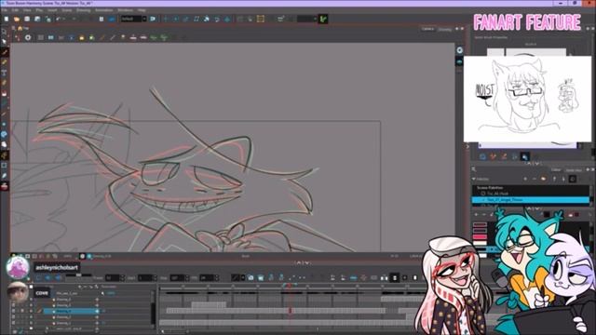Click the green icon at toolbar end
The image size is (596, 335).
point(323,19)
